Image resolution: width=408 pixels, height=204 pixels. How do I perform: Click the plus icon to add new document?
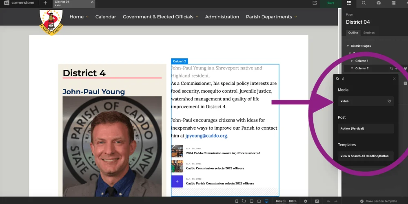pos(45,3)
